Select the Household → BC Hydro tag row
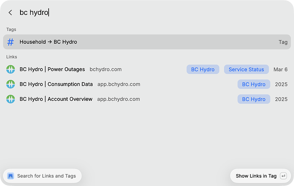Screen dimensions: 294x186 [147, 42]
